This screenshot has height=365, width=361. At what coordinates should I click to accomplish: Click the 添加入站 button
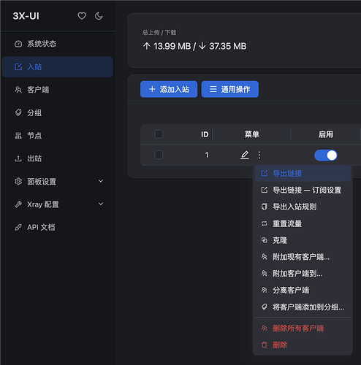169,89
